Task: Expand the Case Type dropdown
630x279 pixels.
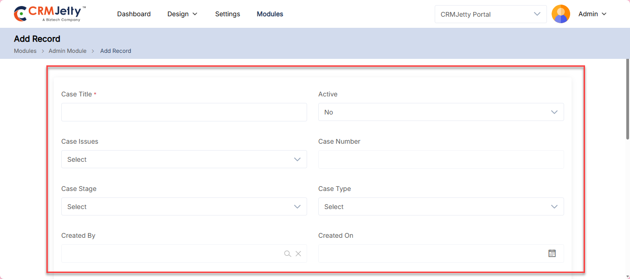Action: pos(441,207)
